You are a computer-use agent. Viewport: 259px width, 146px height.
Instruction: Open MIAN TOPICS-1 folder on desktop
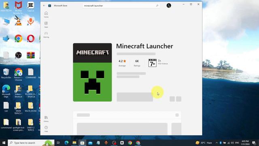(18, 108)
